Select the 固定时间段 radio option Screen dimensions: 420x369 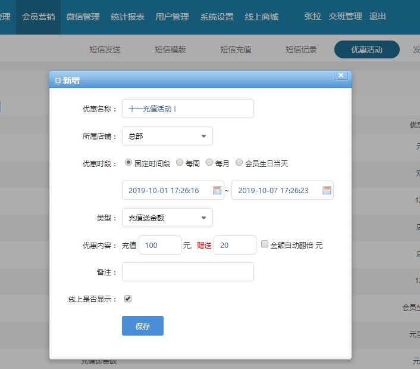128,163
